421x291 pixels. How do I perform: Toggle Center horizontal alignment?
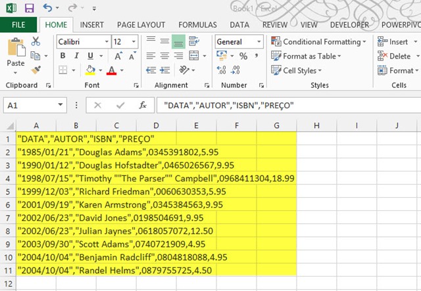(x=164, y=56)
